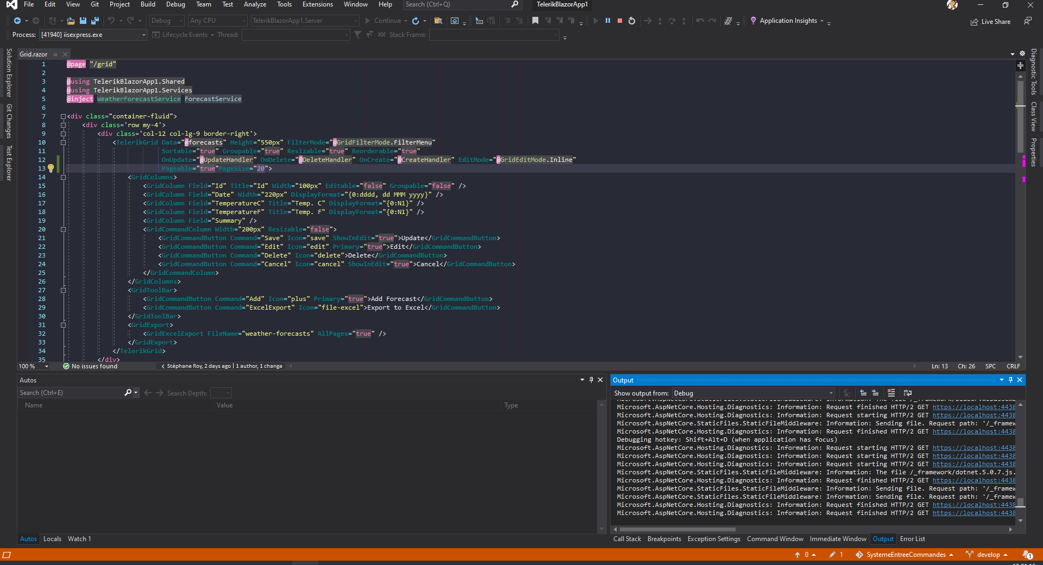
Task: Open the Send Feedback icon
Action: click(1027, 21)
